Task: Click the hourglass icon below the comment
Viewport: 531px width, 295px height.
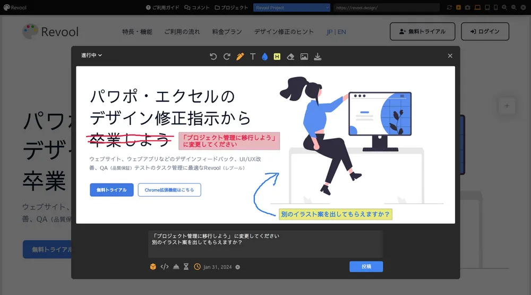Action: [x=186, y=267]
